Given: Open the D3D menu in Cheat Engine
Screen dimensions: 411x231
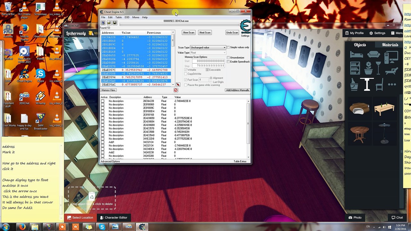Looking at the screenshot, I should click(x=127, y=17).
